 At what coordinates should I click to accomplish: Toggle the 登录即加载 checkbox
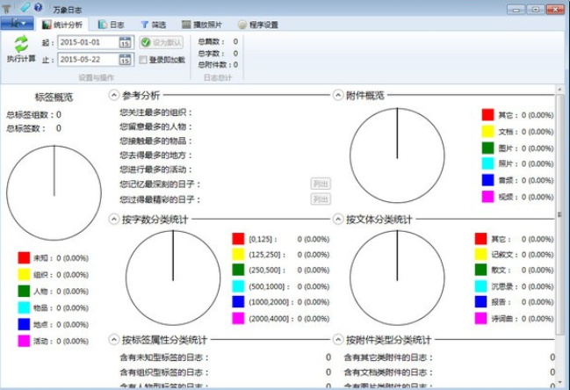click(143, 60)
